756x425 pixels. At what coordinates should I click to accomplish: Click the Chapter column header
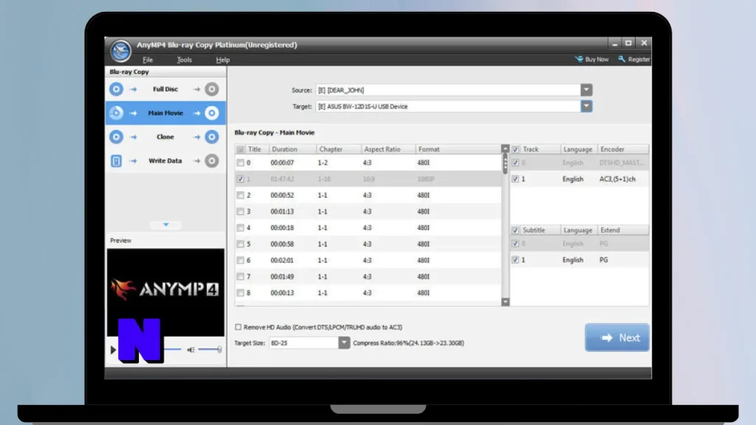[x=338, y=149]
